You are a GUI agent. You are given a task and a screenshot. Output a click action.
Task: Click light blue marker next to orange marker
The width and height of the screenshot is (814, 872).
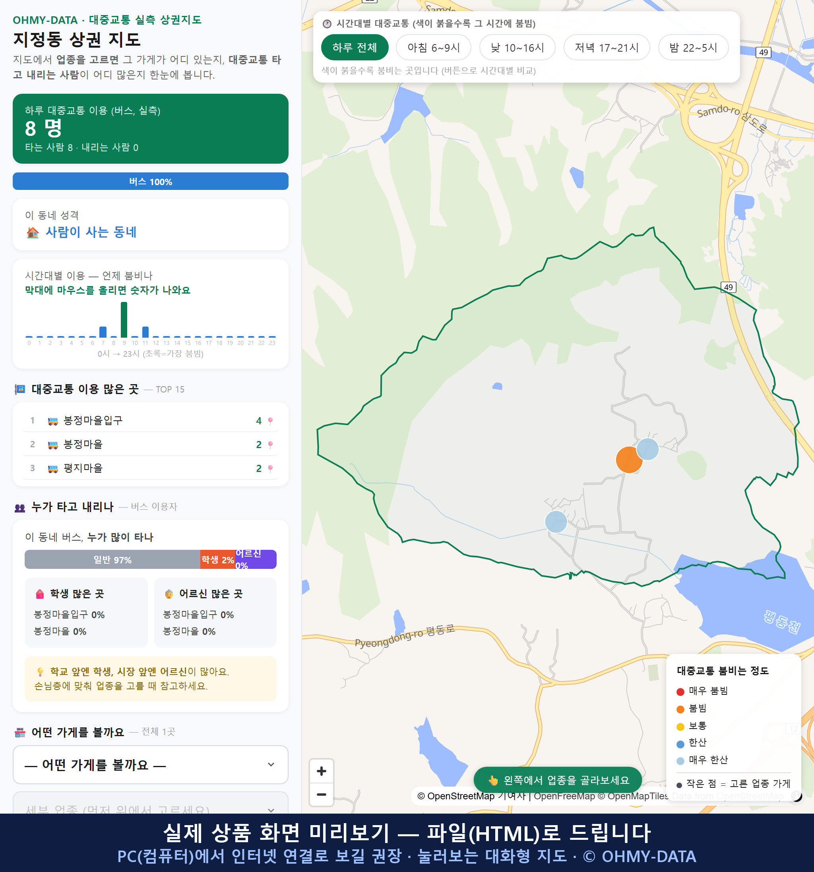pyautogui.click(x=647, y=449)
